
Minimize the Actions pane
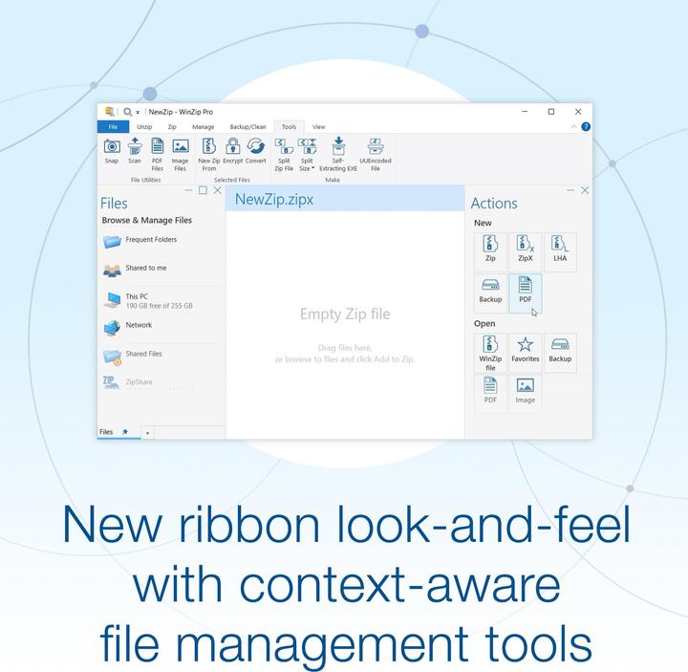570,190
